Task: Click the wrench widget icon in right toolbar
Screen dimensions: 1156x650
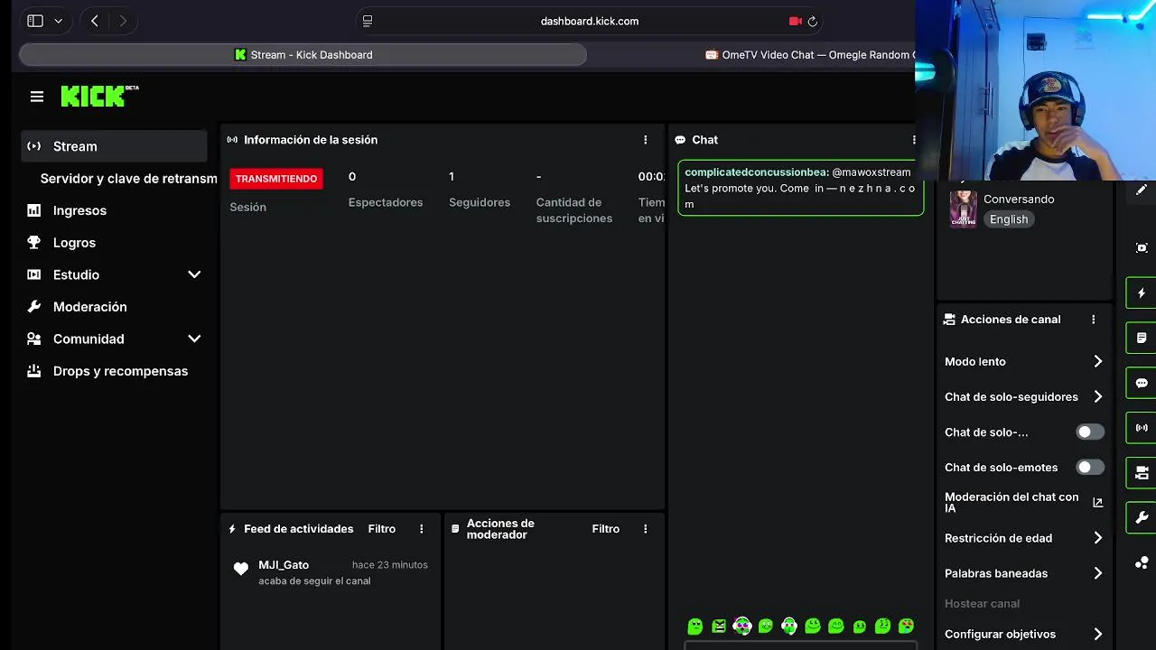Action: (1142, 517)
